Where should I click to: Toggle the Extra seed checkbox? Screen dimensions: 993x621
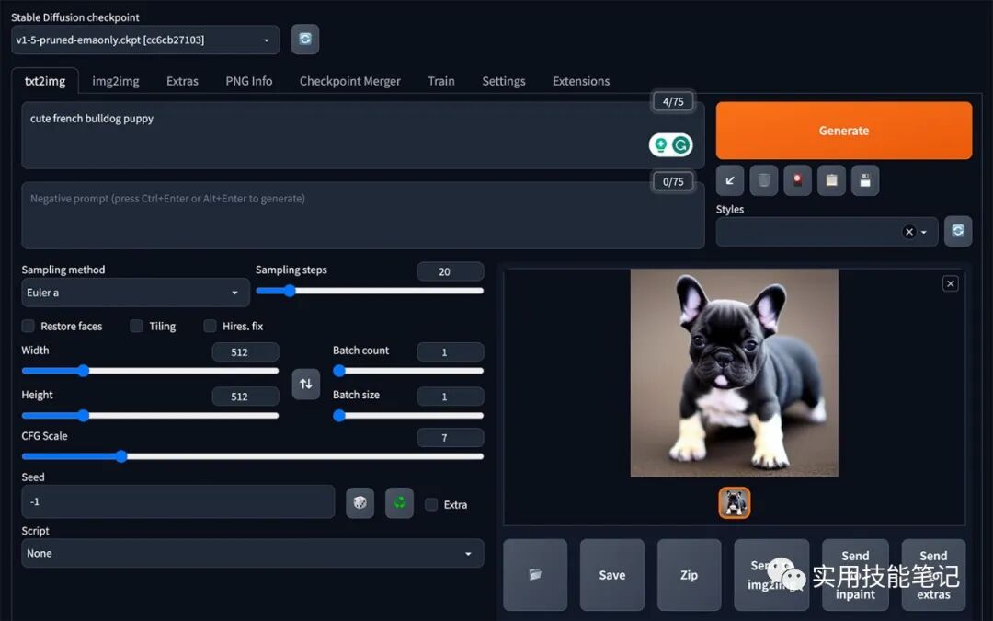pos(431,504)
